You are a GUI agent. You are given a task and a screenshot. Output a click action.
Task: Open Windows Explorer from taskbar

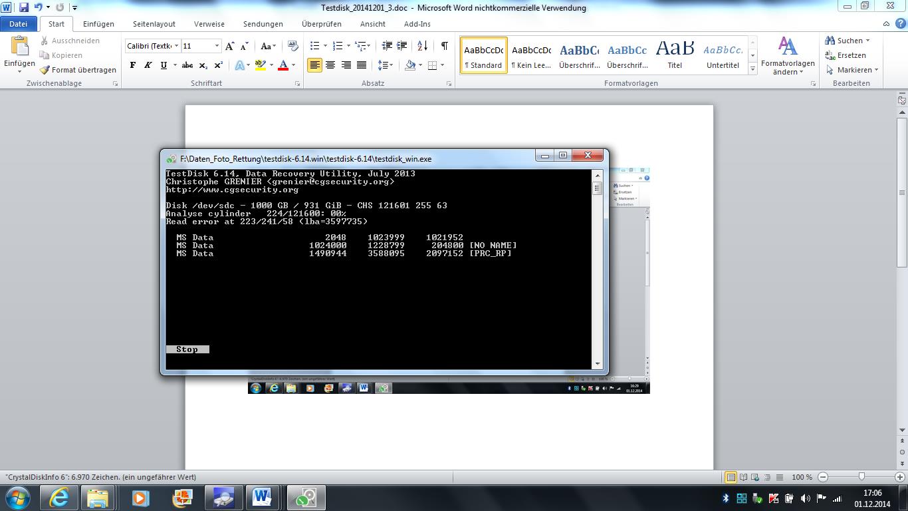point(98,498)
